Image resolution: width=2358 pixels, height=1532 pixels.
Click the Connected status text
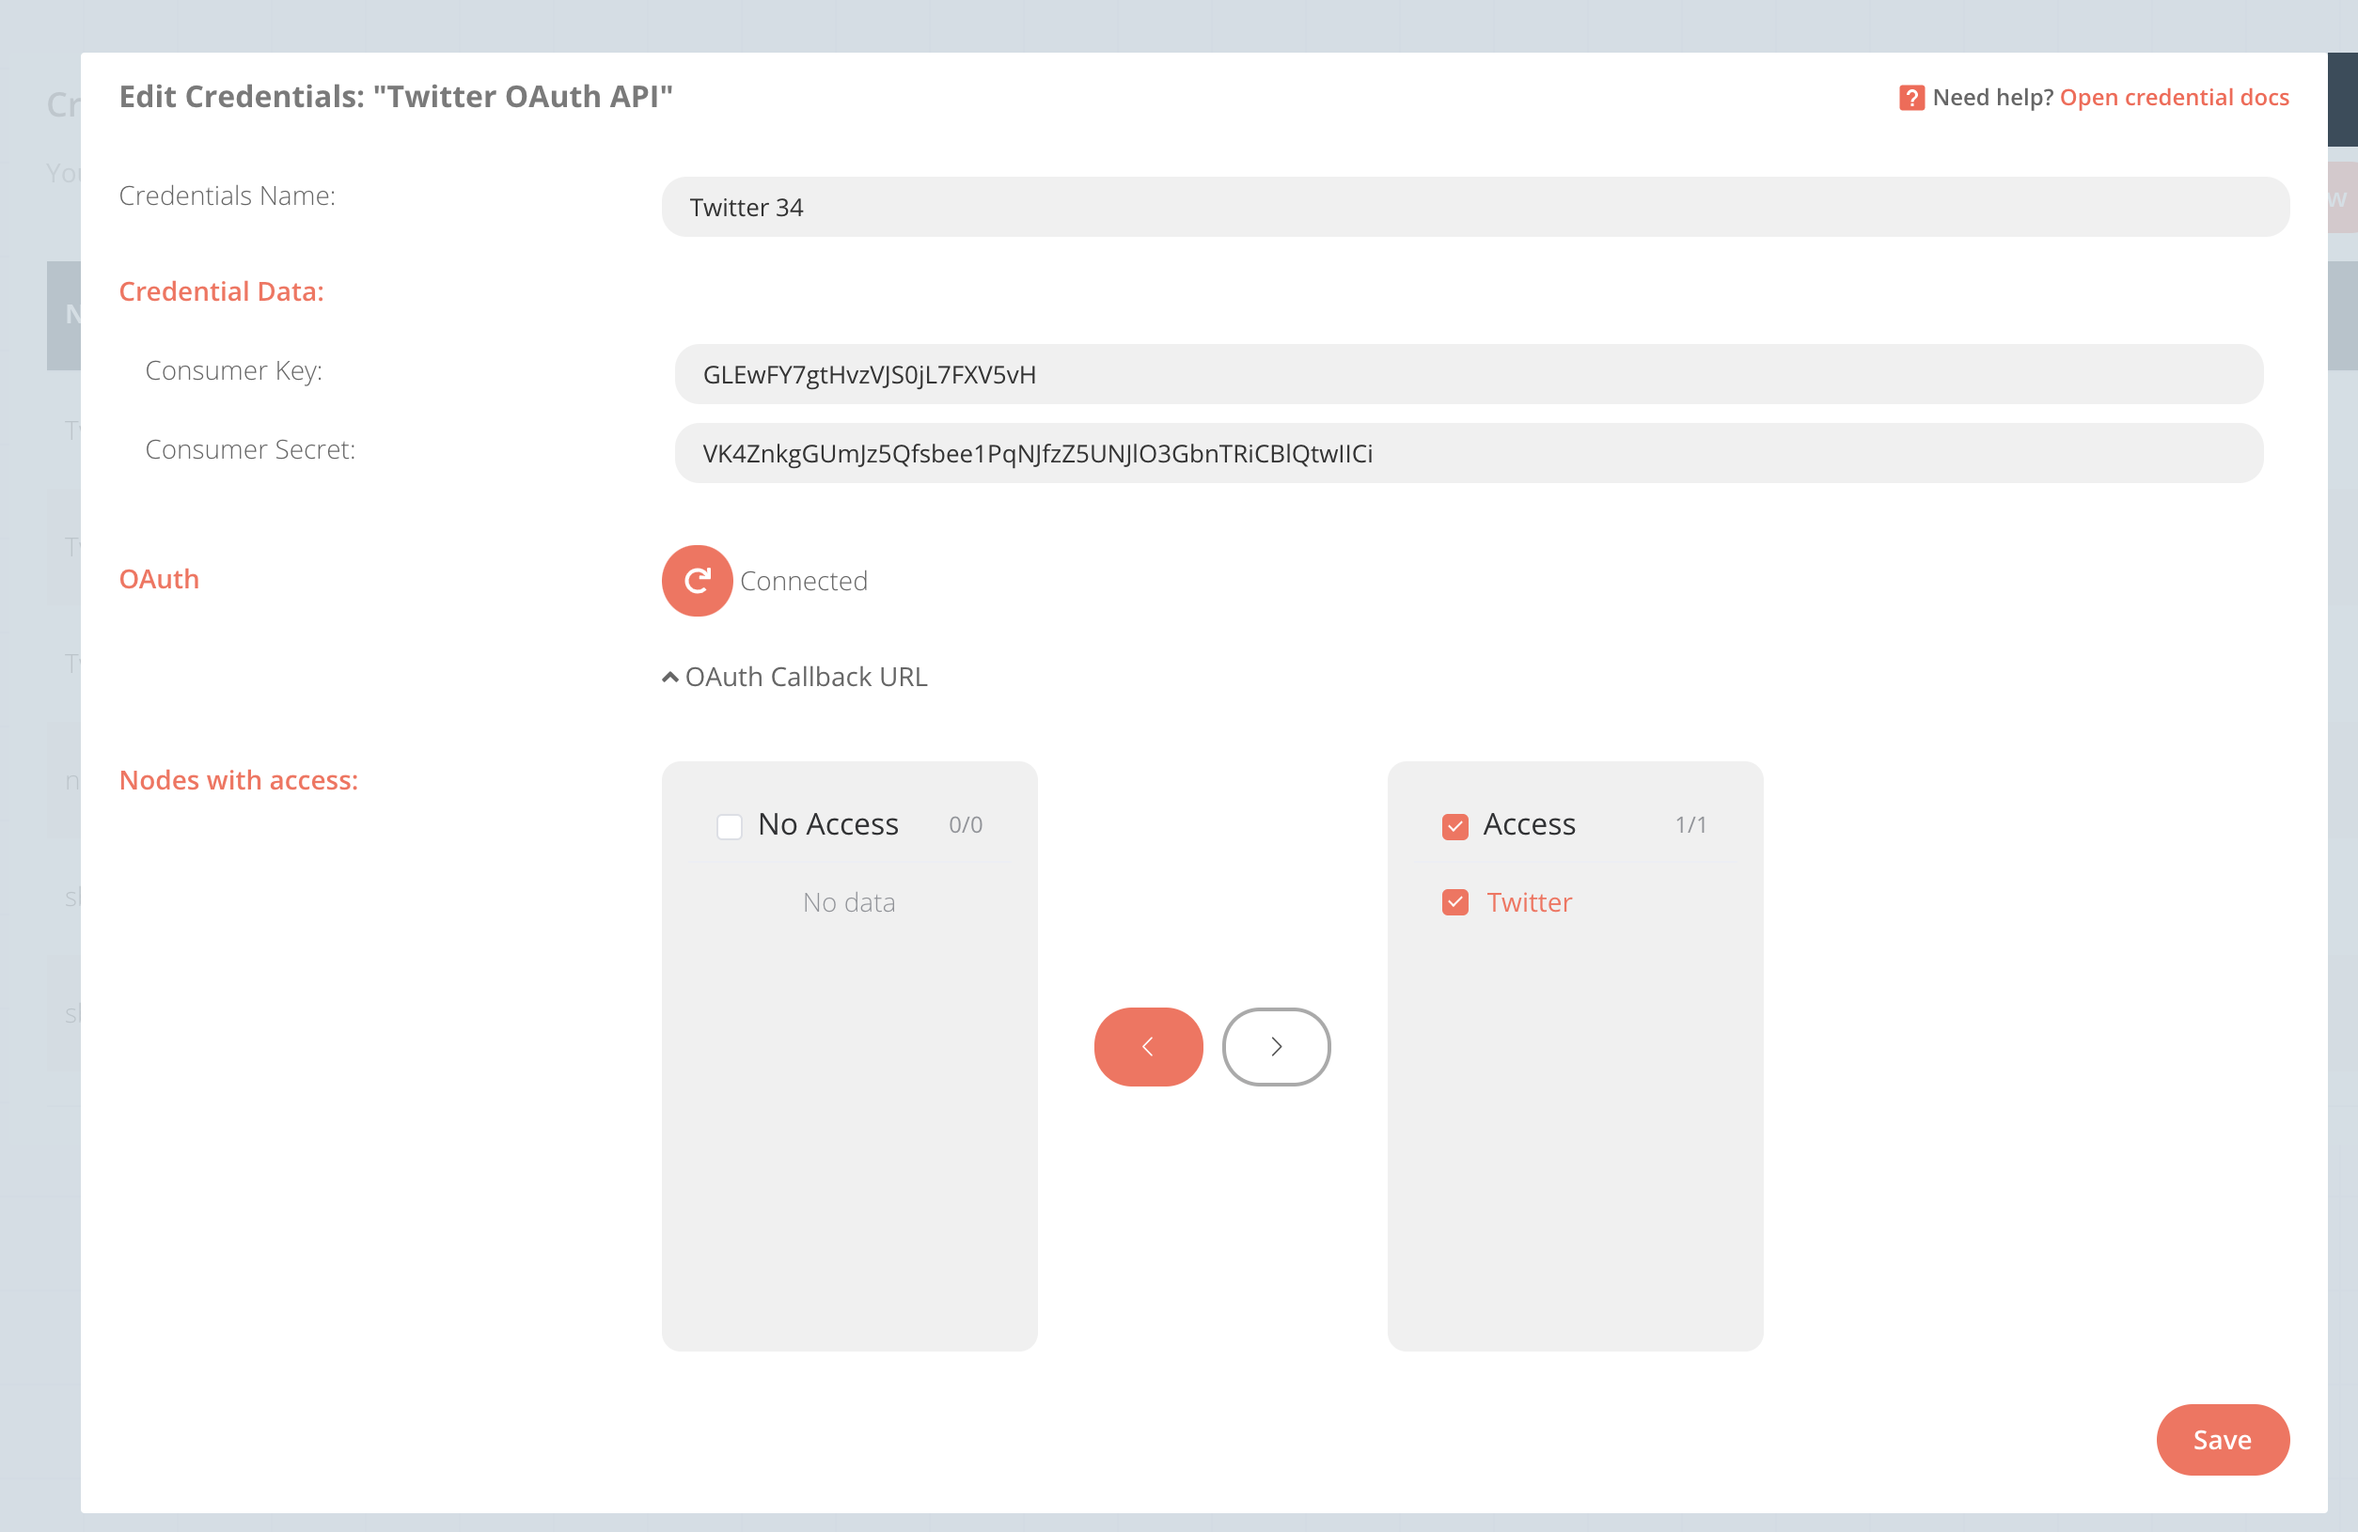click(x=804, y=581)
